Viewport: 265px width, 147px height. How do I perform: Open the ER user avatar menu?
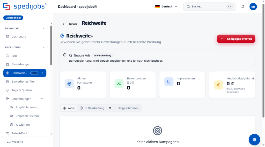tap(253, 6)
